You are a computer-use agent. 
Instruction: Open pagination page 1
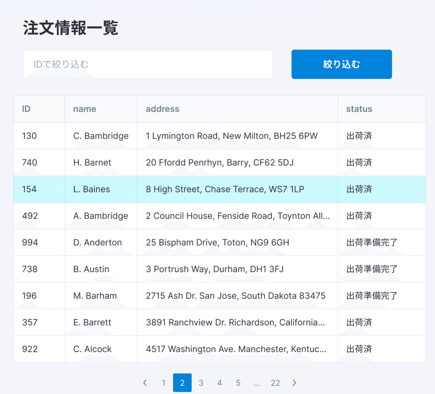pyautogui.click(x=164, y=383)
